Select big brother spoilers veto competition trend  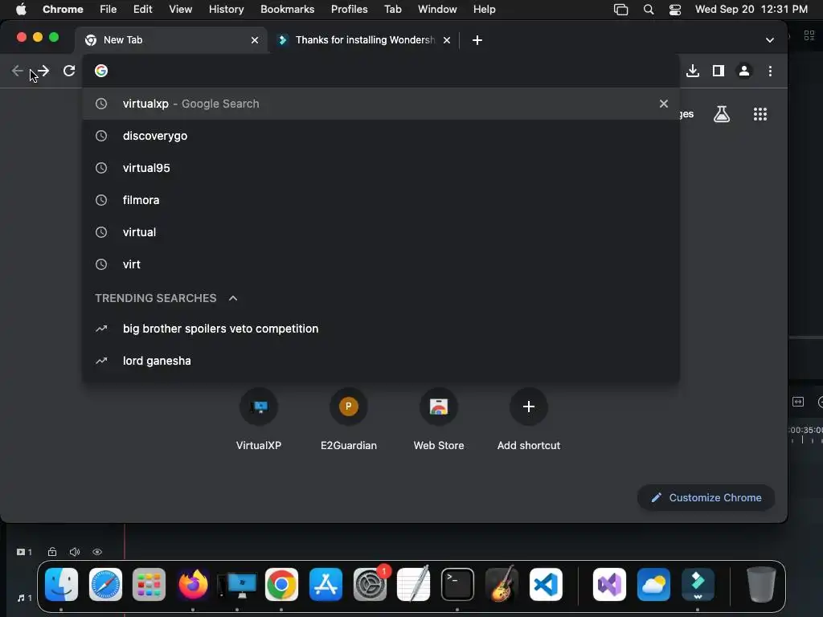tap(381, 329)
